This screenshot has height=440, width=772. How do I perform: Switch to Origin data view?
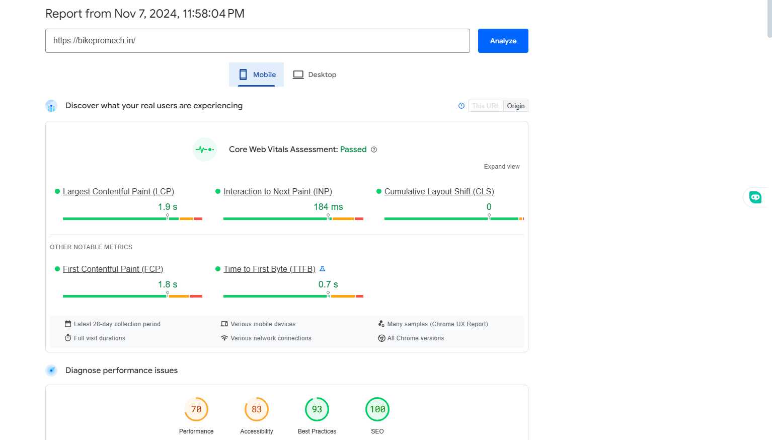(x=515, y=106)
